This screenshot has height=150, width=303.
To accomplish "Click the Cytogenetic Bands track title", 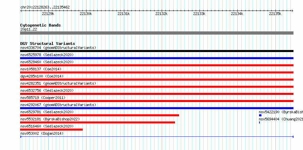I will 41,25.
